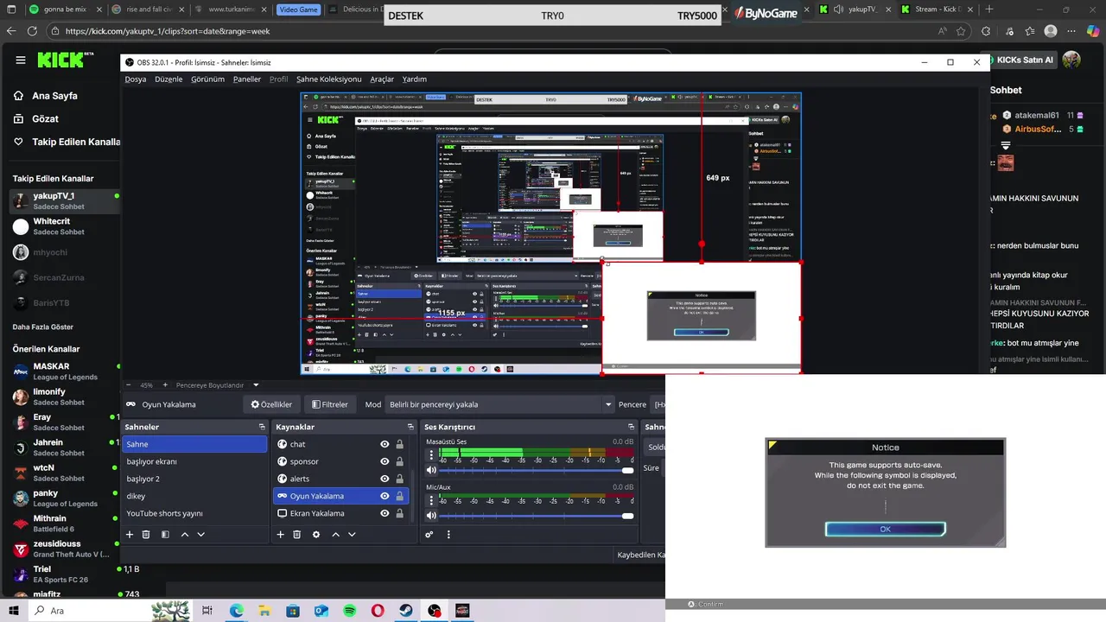Delete selected scene with trash icon
This screenshot has height=622, width=1106.
[x=146, y=535]
